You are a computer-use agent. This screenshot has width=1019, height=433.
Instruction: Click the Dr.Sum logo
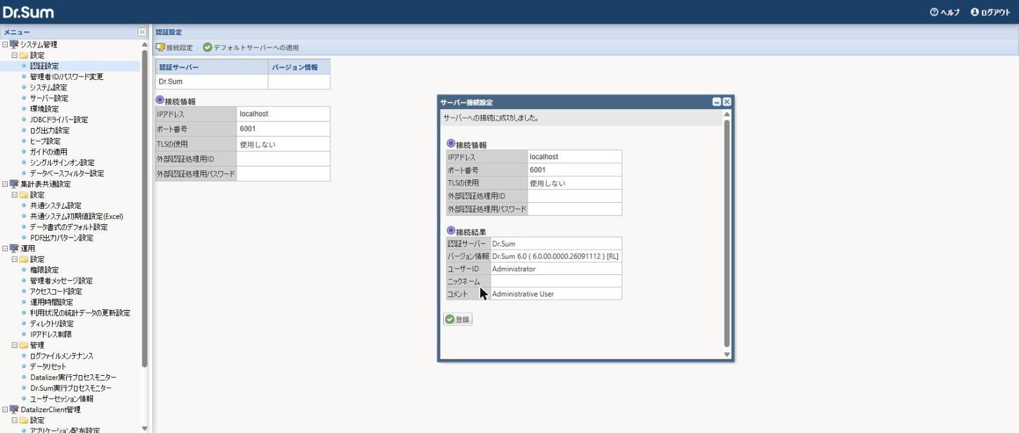coord(29,12)
